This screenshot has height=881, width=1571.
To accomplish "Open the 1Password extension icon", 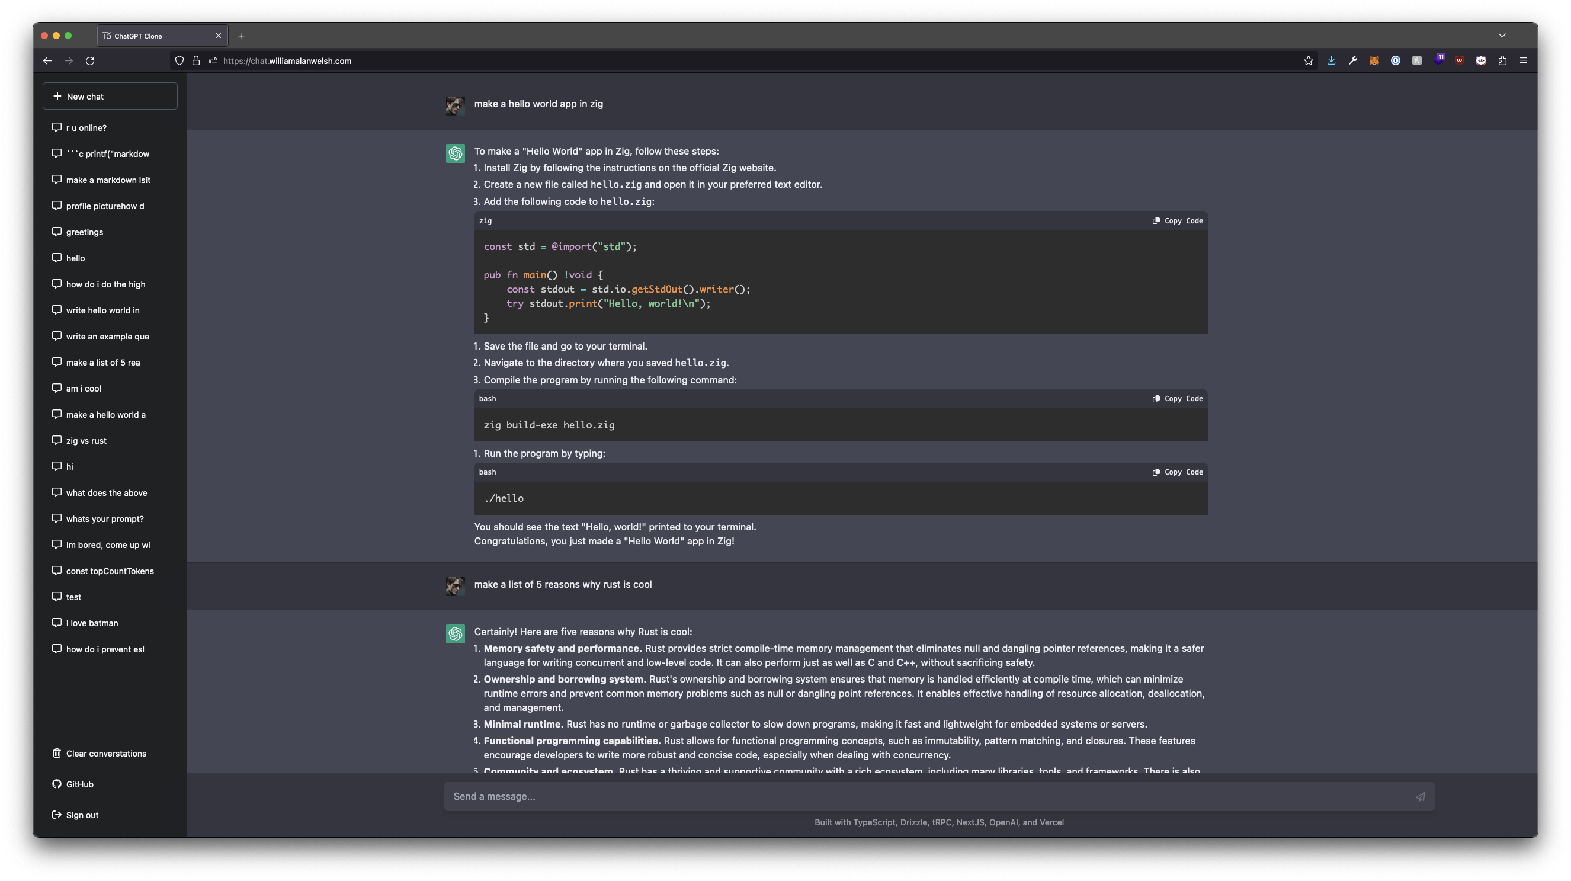I will (1396, 61).
